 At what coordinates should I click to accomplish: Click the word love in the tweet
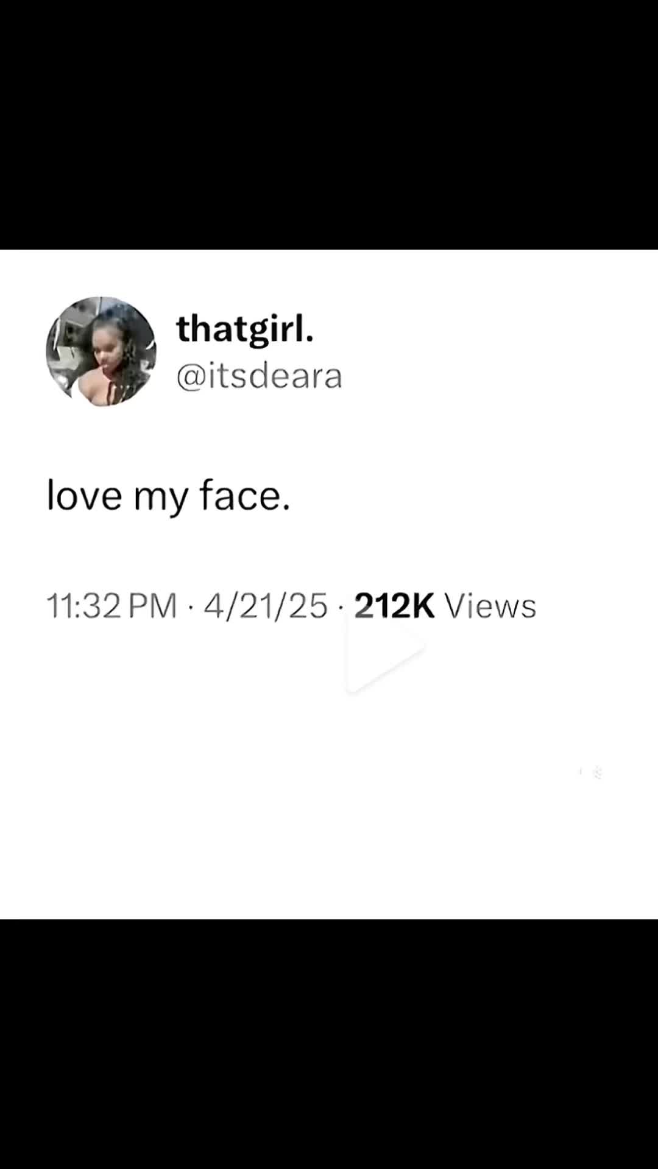pyautogui.click(x=85, y=494)
